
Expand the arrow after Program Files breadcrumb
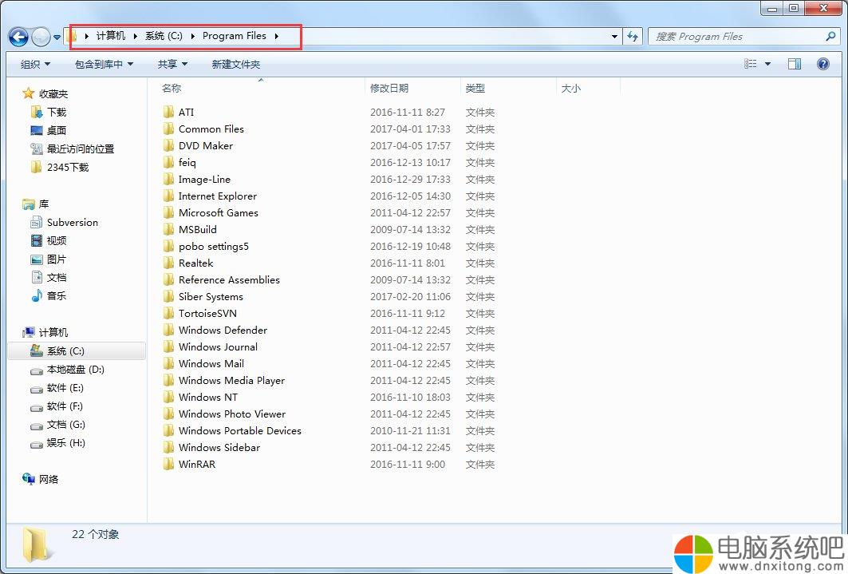point(276,36)
